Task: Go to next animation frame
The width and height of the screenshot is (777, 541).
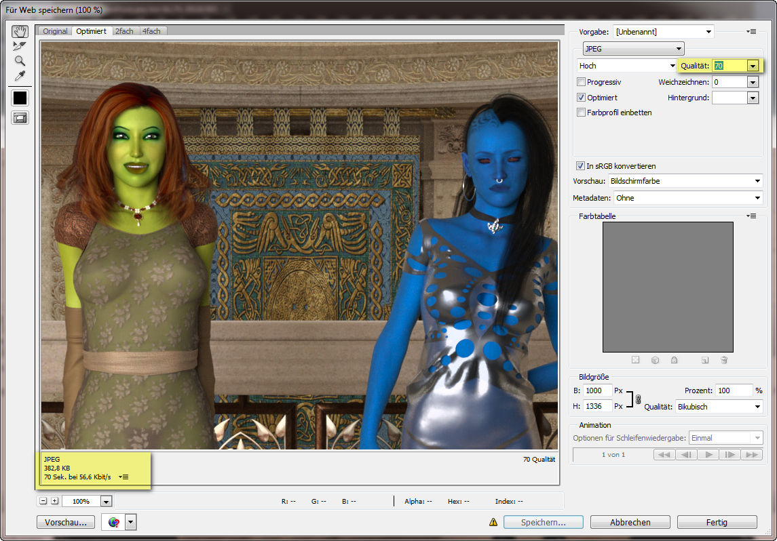Action: tap(730, 454)
